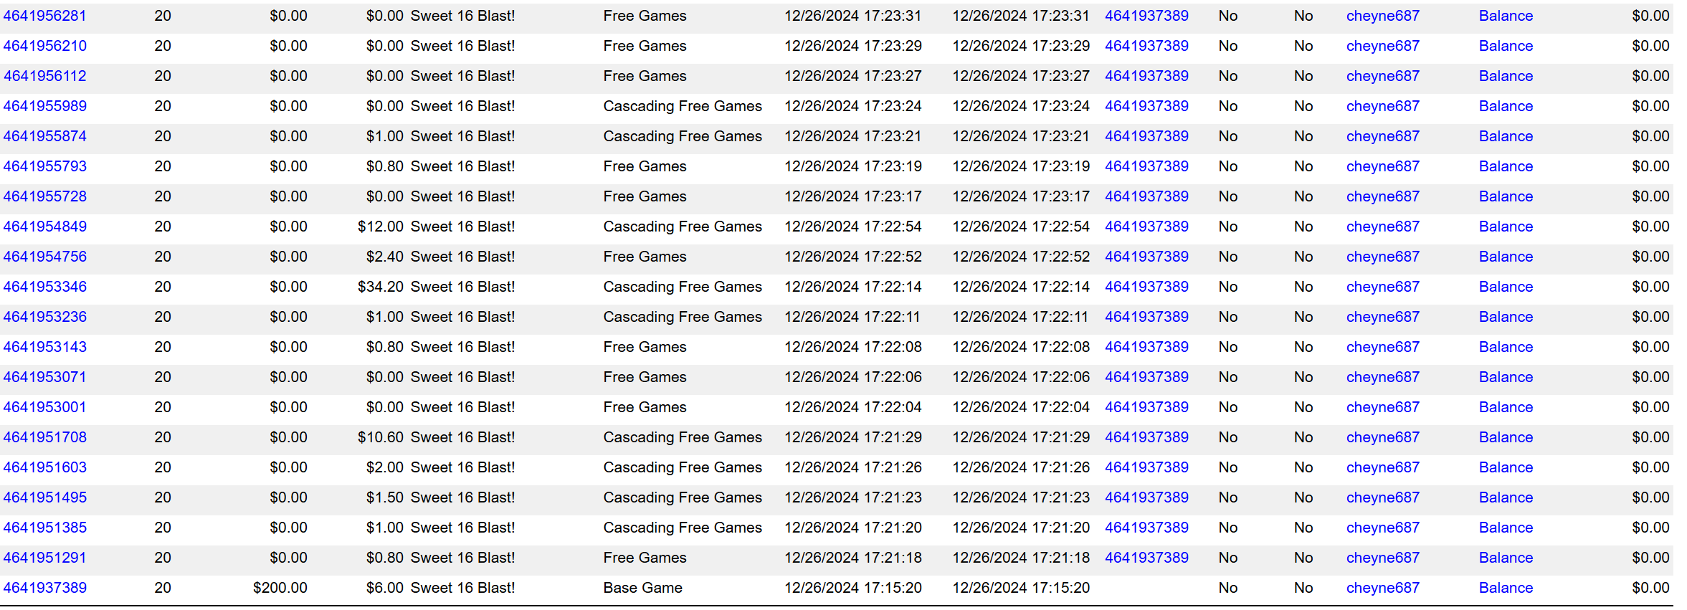Open transaction ID 4641956281
This screenshot has width=1687, height=610.
pyautogui.click(x=44, y=16)
